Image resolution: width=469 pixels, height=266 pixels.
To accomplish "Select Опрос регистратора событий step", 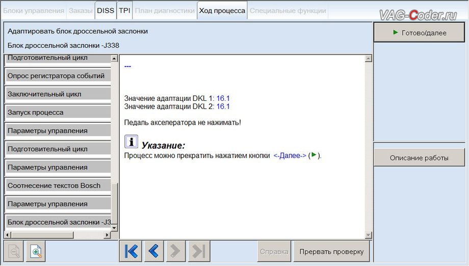I will pyautogui.click(x=57, y=76).
